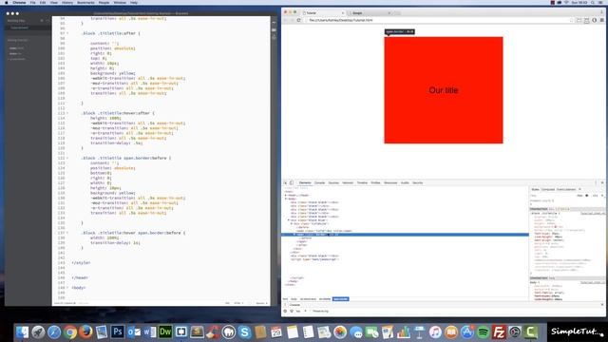Open the Chrome File menu
Image resolution: width=608 pixels, height=342 pixels.
pos(32,2)
